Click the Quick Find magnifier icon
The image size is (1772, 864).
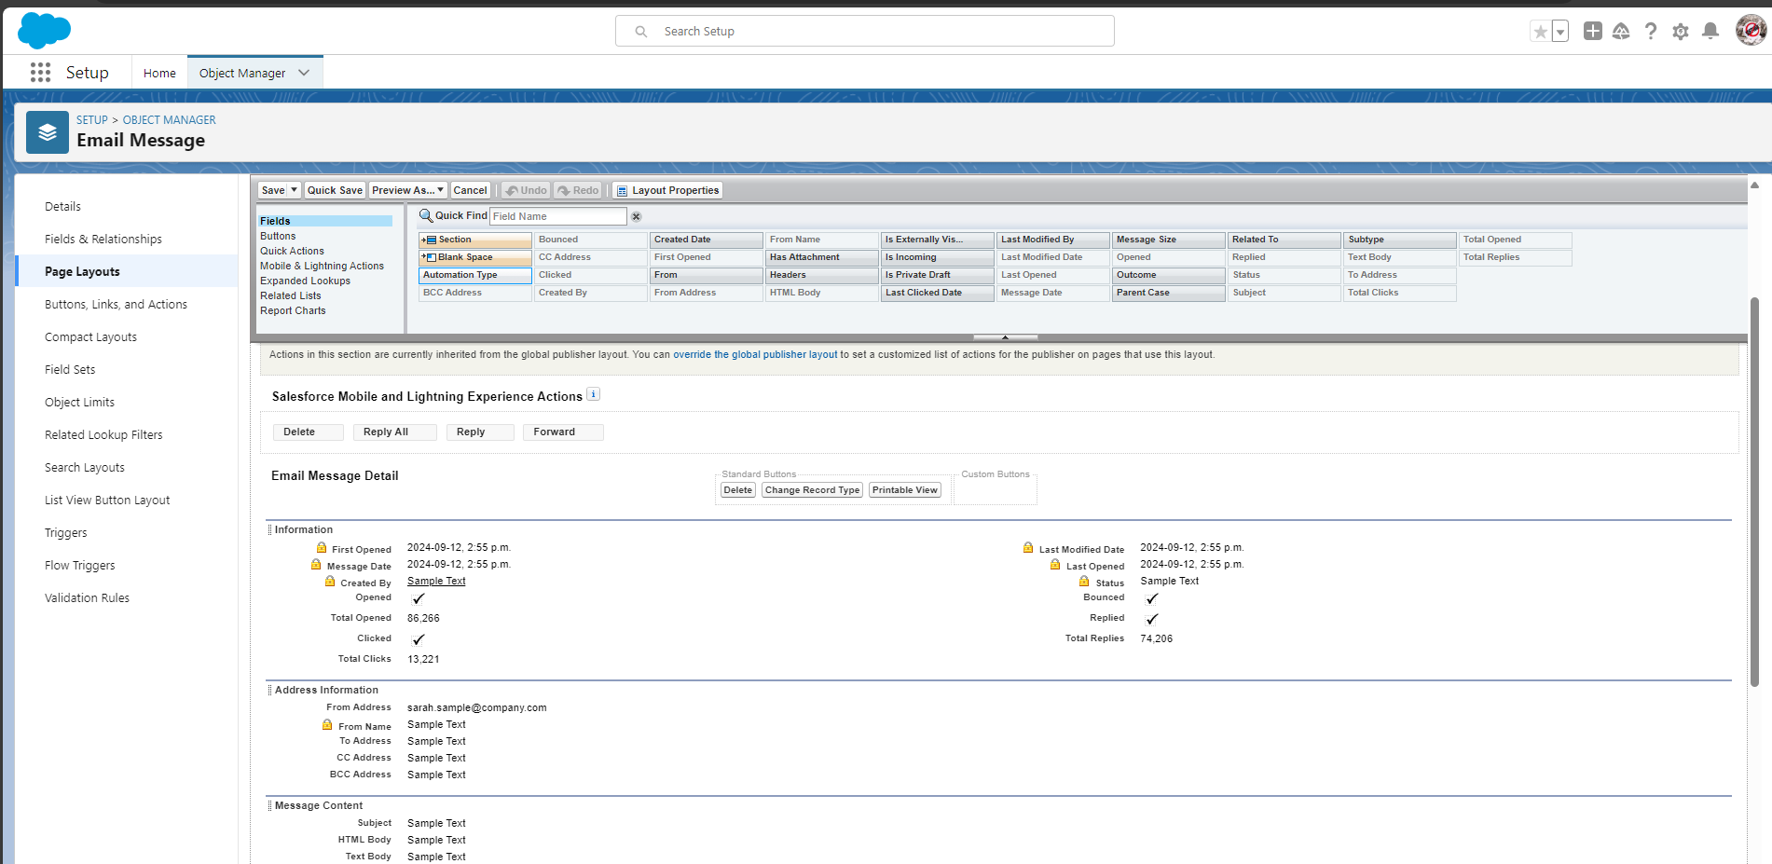coord(426,215)
